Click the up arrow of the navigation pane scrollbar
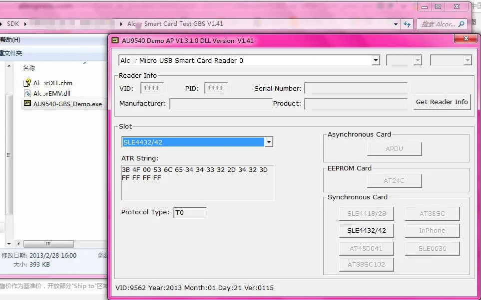This screenshot has height=300, width=481. [8, 66]
